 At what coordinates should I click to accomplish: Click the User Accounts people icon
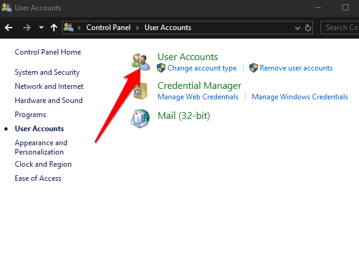pos(140,62)
